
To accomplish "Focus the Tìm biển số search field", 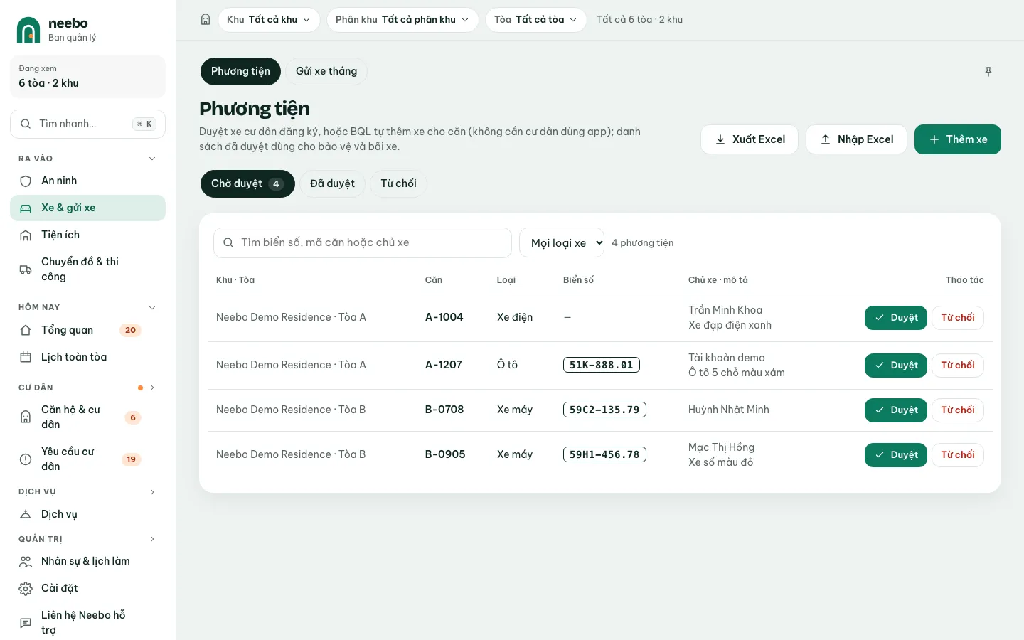I will (363, 242).
